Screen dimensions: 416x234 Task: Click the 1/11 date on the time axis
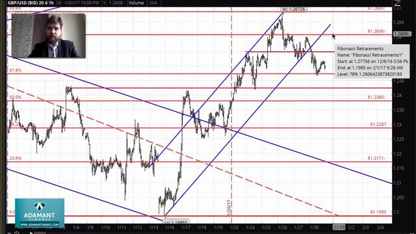pos(122,227)
